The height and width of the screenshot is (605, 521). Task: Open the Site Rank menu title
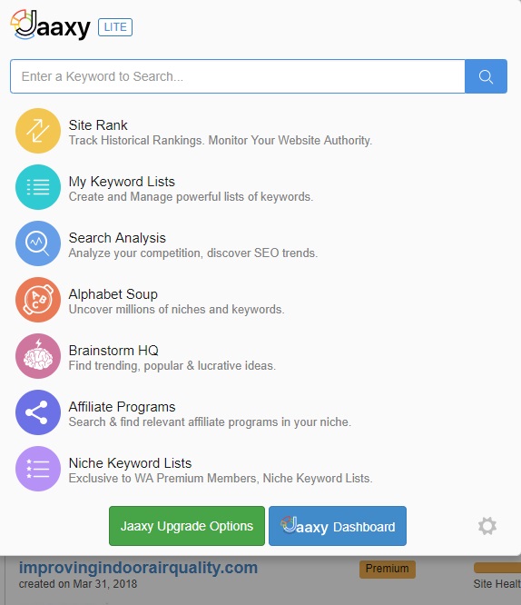(98, 125)
